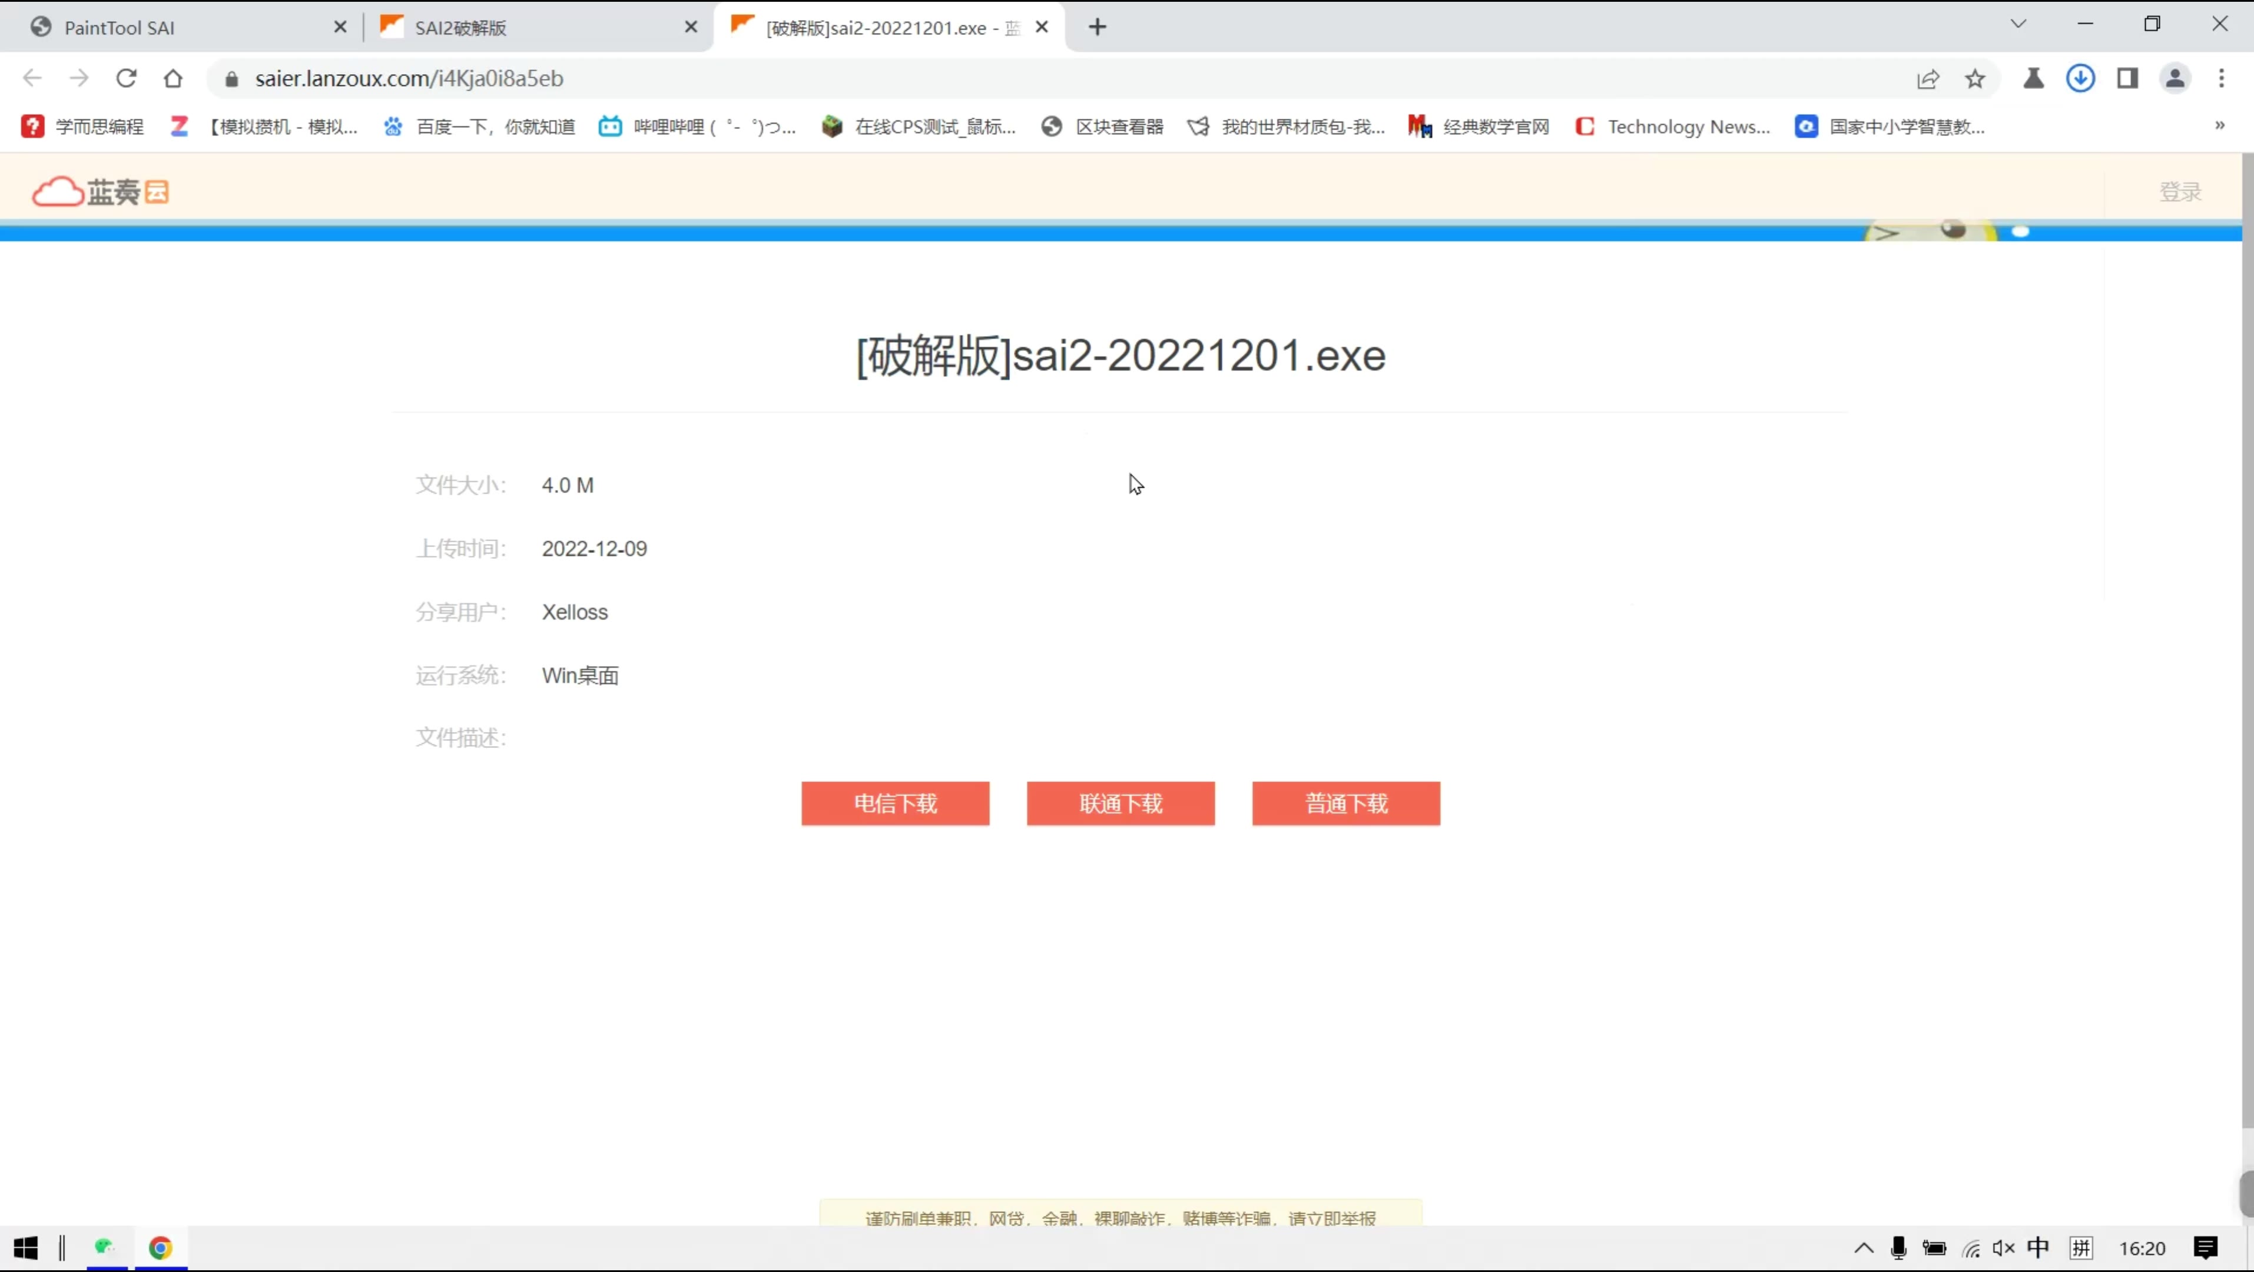Toggle the browser side panel
The height and width of the screenshot is (1272, 2254).
pos(2127,79)
